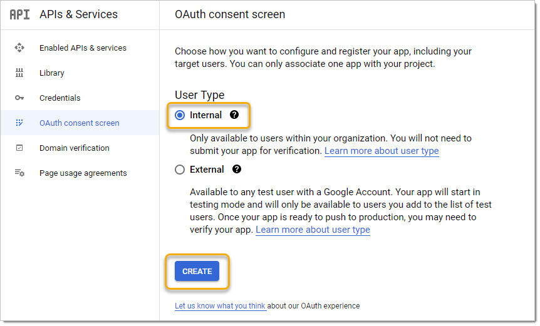This screenshot has height=326, width=540.
Task: Select the Internal user type radio button
Action: (x=180, y=115)
